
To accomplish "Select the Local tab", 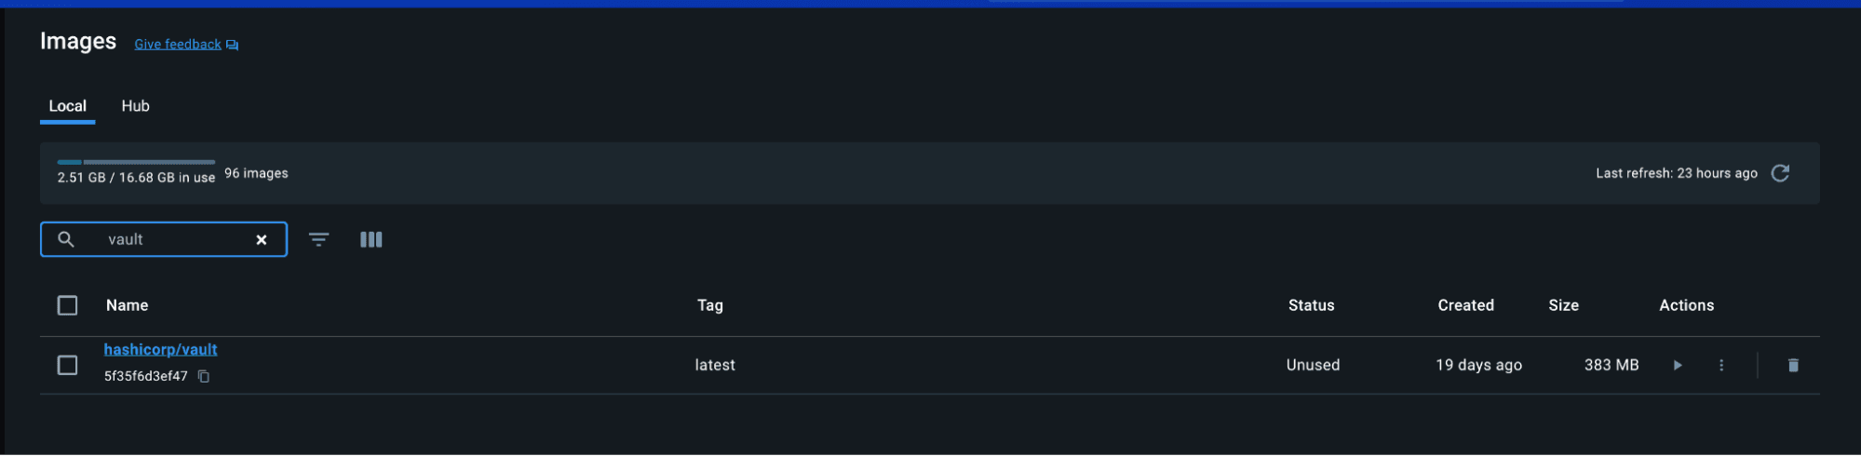I will 67,106.
